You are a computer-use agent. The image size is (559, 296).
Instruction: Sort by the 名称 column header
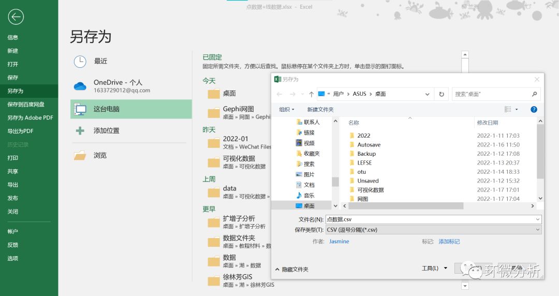pyautogui.click(x=354, y=123)
